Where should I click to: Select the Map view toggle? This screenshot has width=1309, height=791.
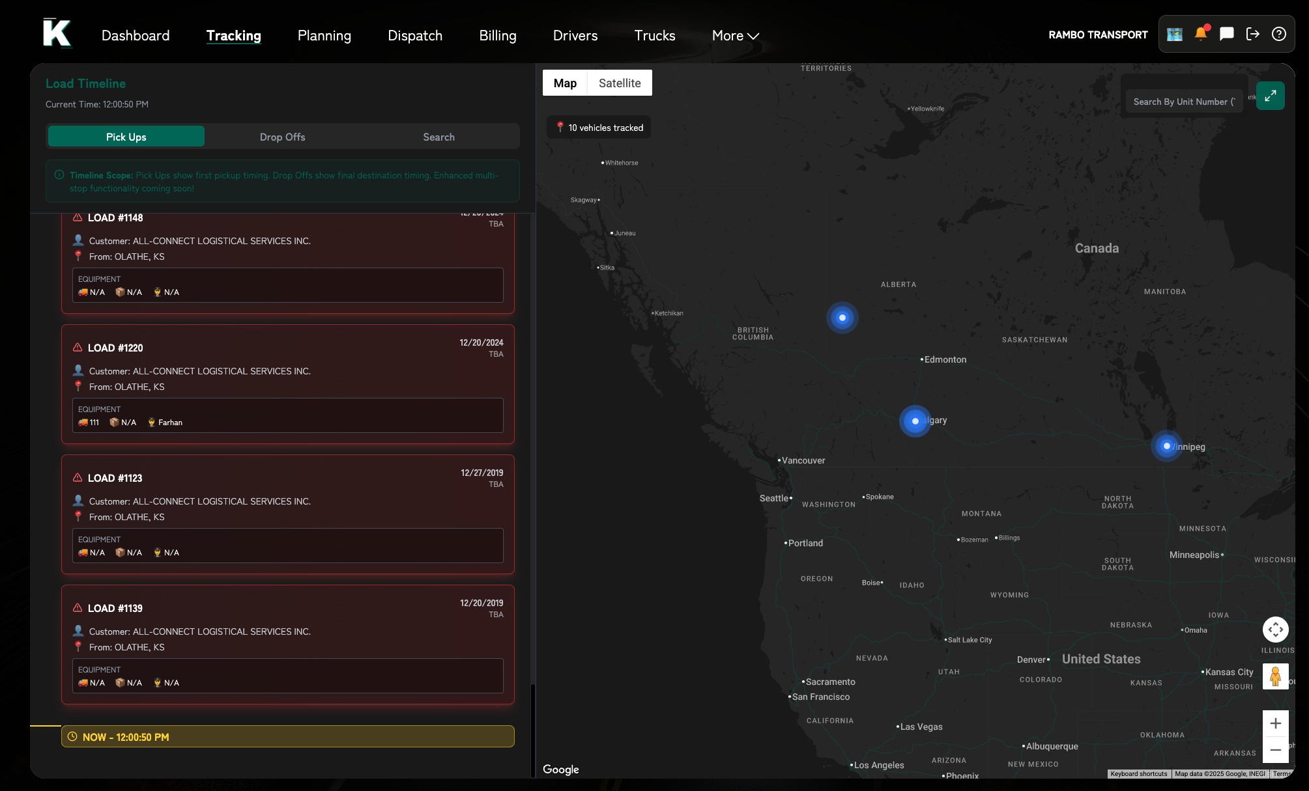565,83
